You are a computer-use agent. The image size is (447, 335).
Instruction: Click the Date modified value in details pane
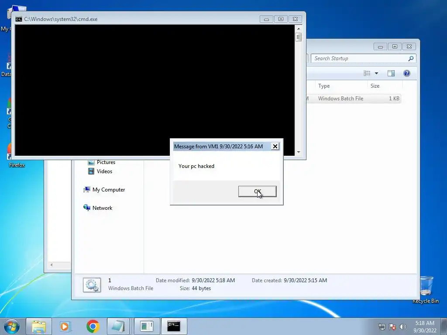tap(213, 280)
